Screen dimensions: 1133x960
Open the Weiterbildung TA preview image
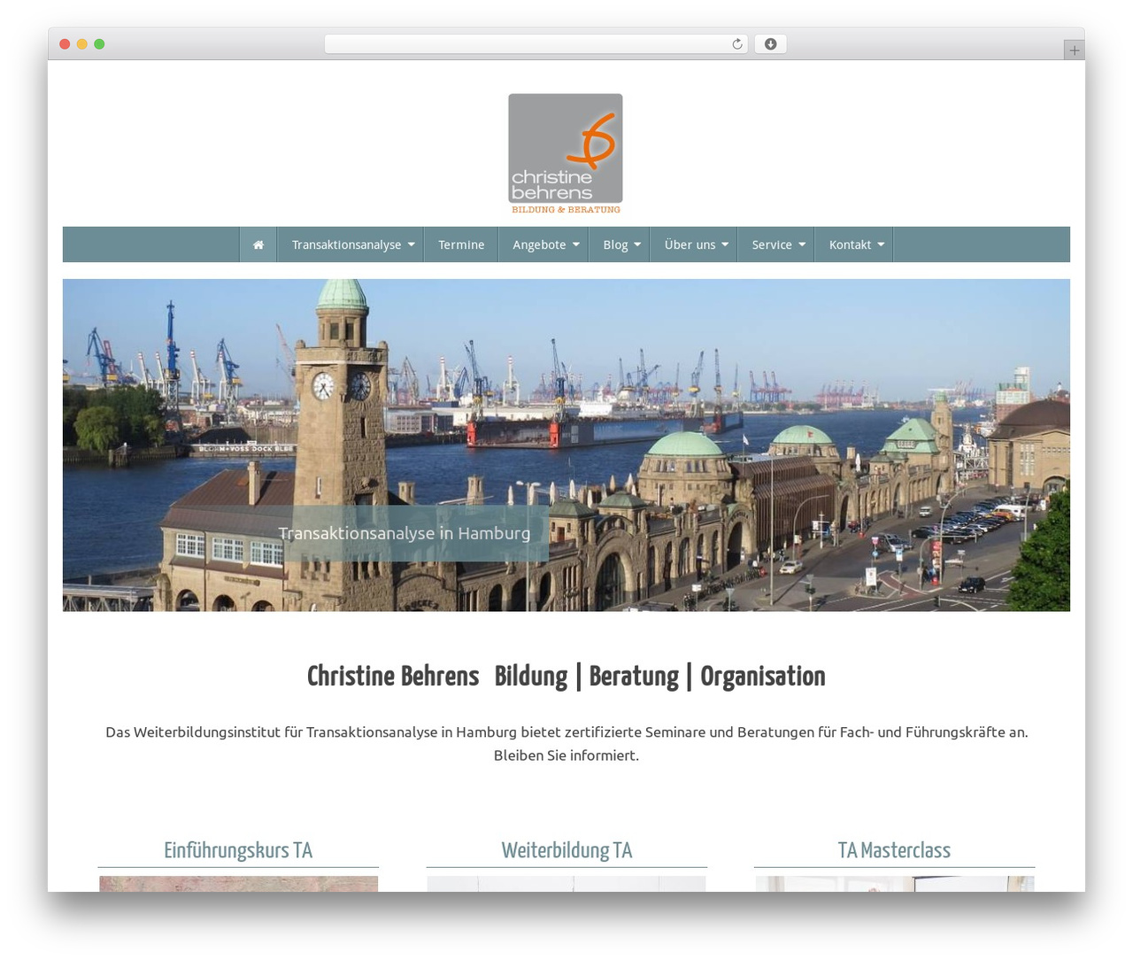point(566,884)
